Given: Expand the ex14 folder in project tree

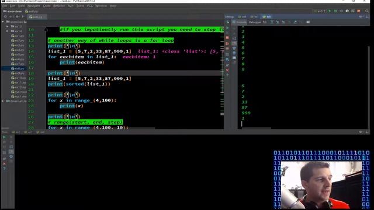Looking at the screenshot, I should click(x=8, y=31).
